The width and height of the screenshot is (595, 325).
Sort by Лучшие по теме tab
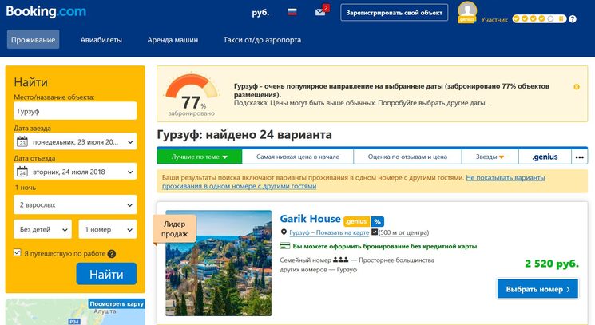coord(199,157)
